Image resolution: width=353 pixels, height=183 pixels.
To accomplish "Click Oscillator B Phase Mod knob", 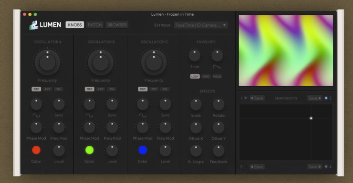I will pyautogui.click(x=89, y=127).
